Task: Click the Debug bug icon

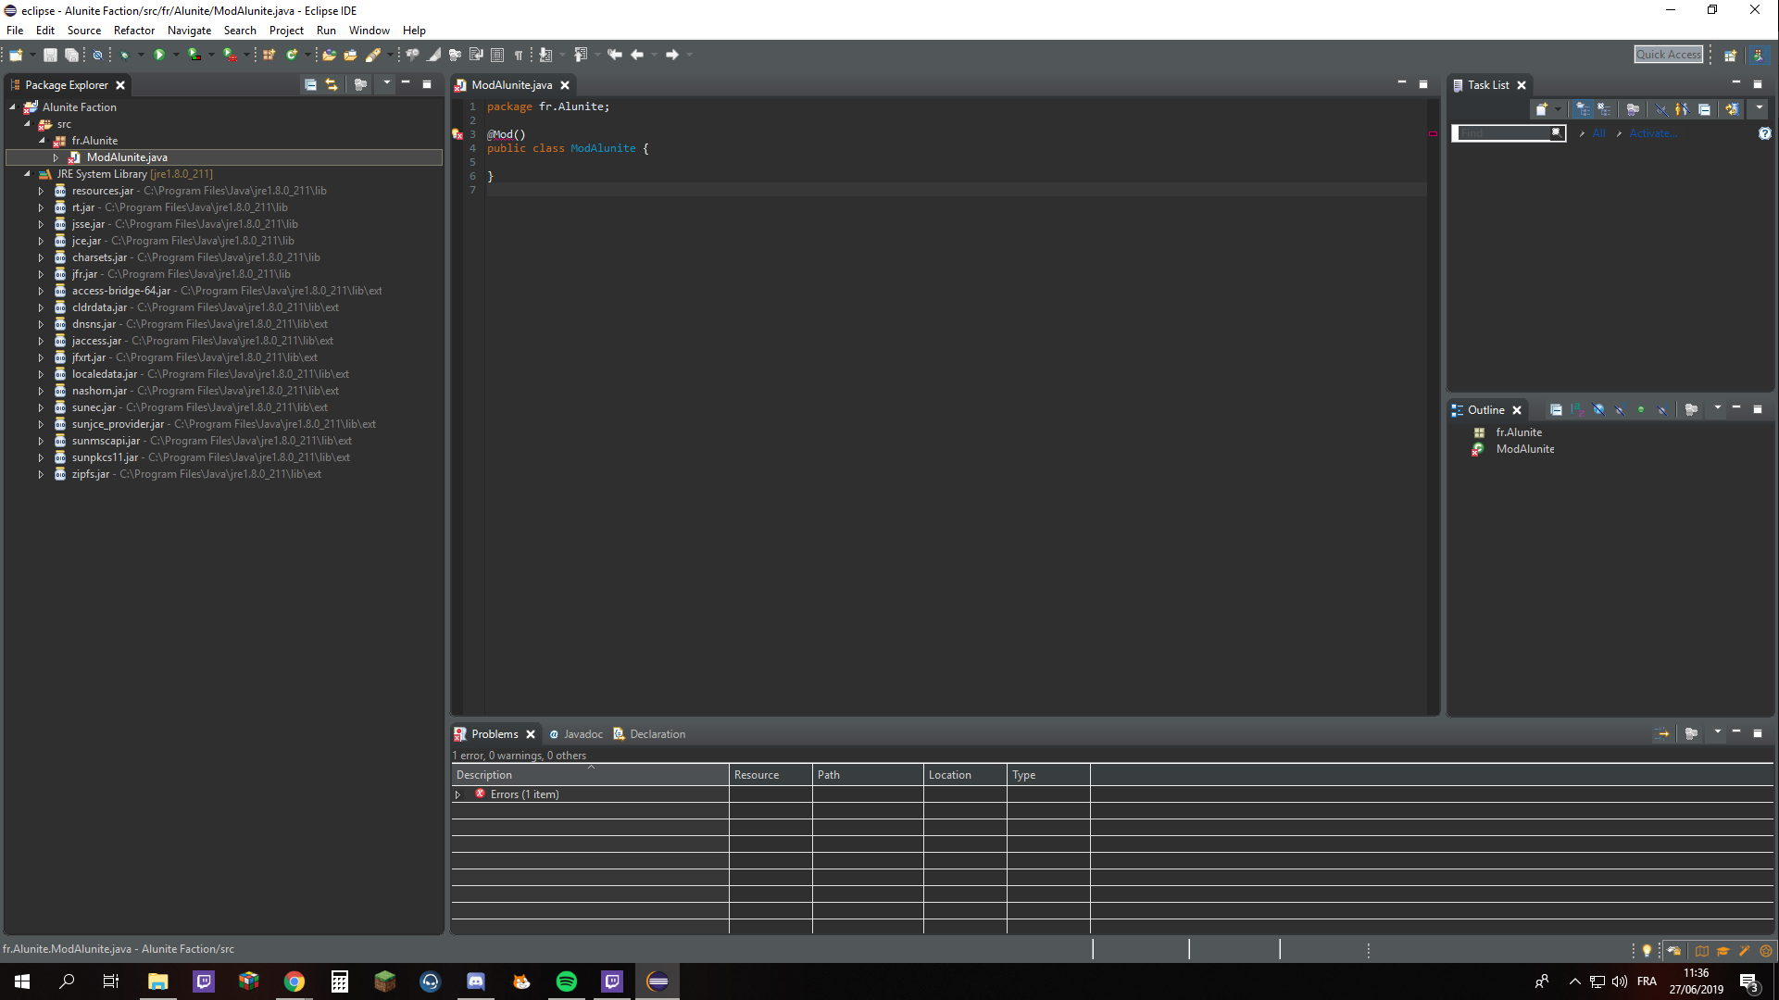Action: 124,55
